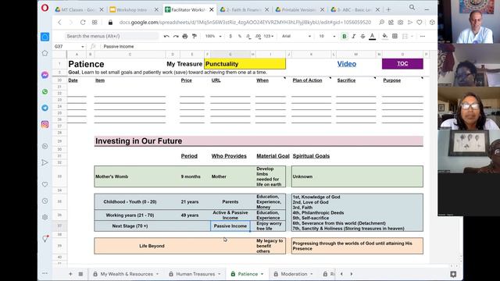Toggle strikethrough formatting
Viewport: 500px width, 281px height.
pyautogui.click(x=362, y=37)
